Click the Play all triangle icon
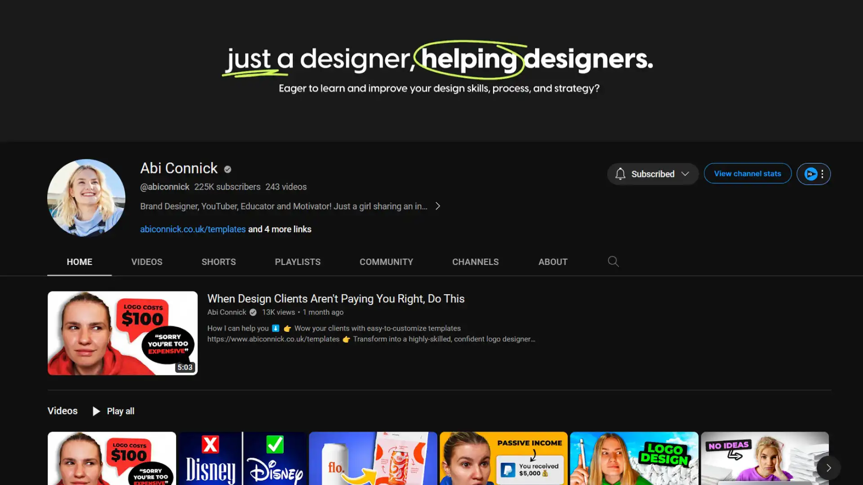Viewport: 863px width, 485px height. (x=96, y=411)
